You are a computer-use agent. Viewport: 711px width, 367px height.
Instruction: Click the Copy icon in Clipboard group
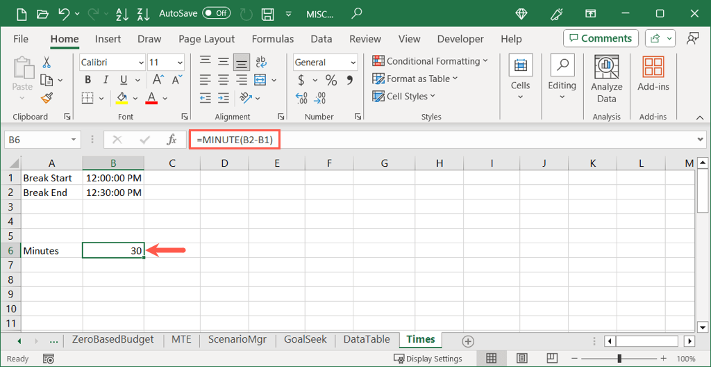47,80
